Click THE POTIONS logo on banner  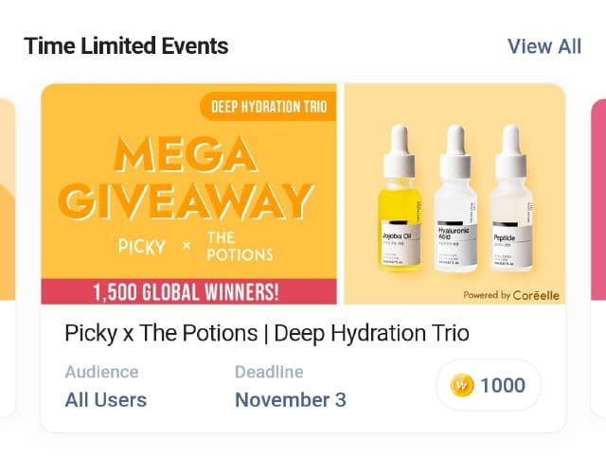(x=239, y=246)
